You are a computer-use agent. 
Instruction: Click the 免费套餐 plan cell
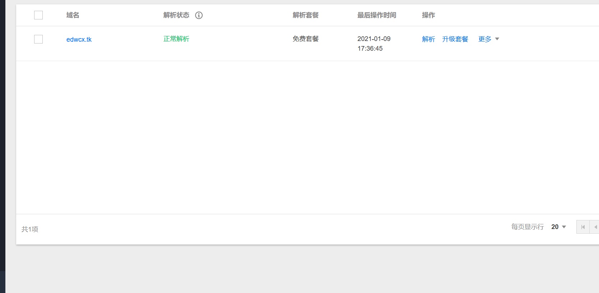[x=305, y=39]
